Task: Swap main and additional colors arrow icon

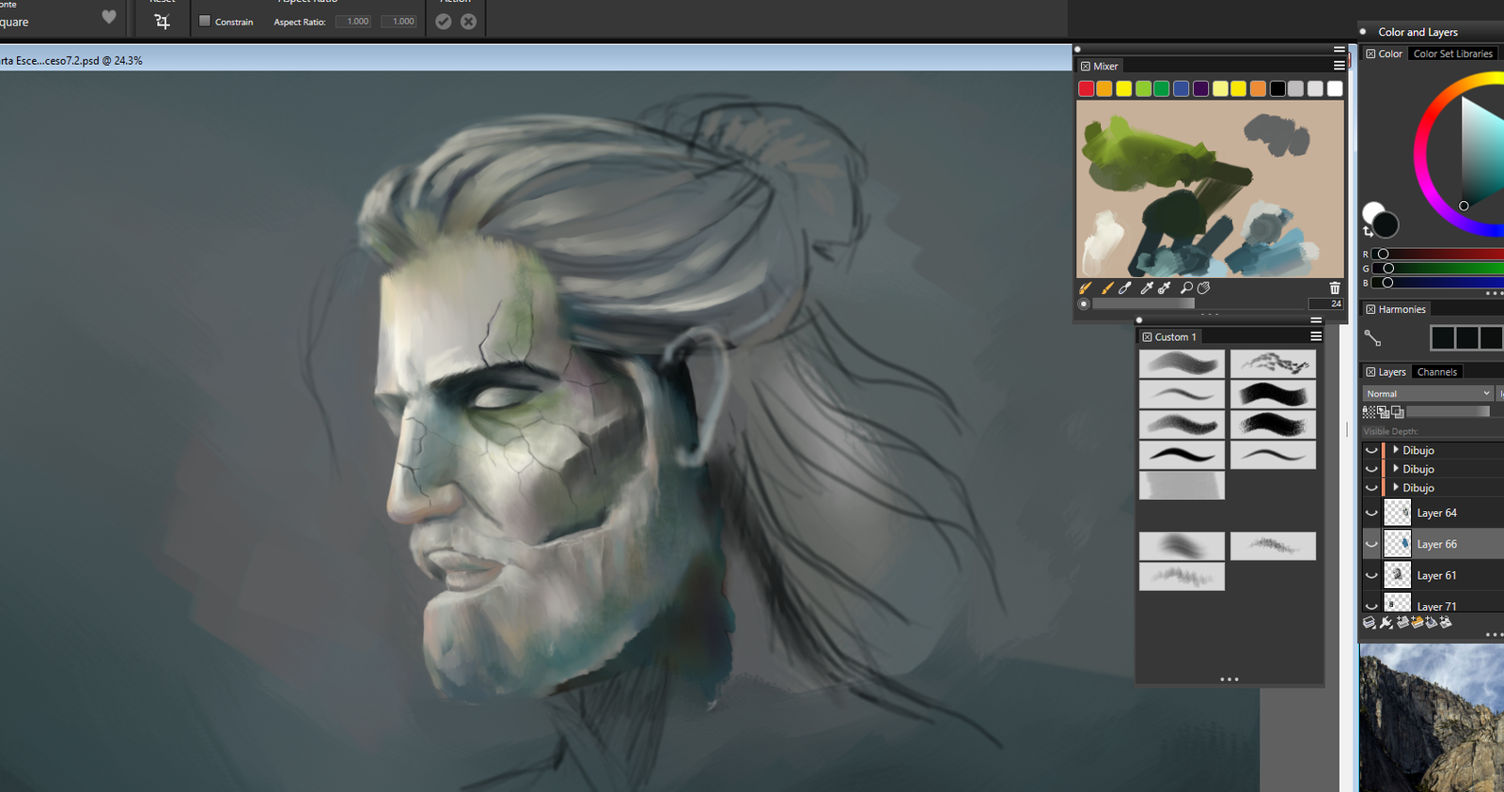Action: (x=1368, y=230)
